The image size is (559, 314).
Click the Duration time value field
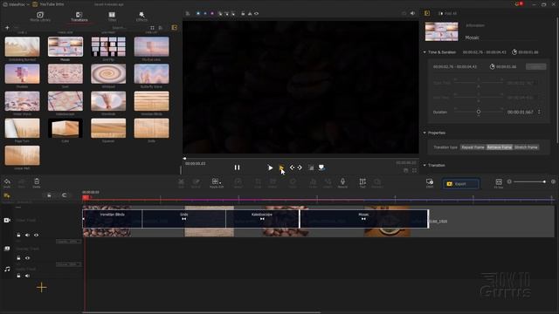521,113
